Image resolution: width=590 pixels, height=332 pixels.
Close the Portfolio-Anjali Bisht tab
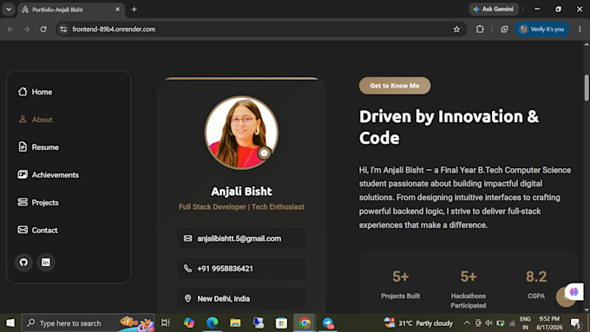coord(117,10)
